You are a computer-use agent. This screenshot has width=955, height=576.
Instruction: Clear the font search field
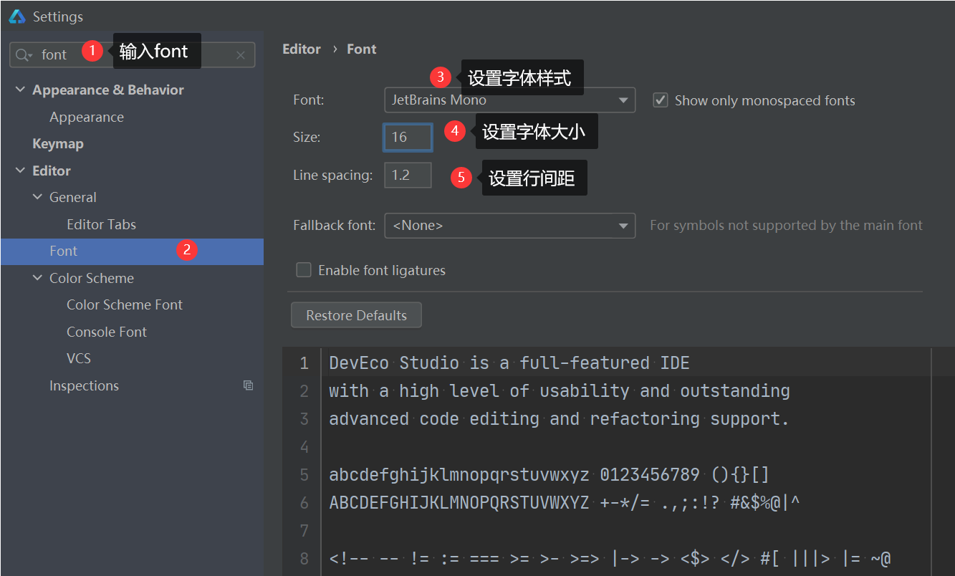(x=241, y=55)
